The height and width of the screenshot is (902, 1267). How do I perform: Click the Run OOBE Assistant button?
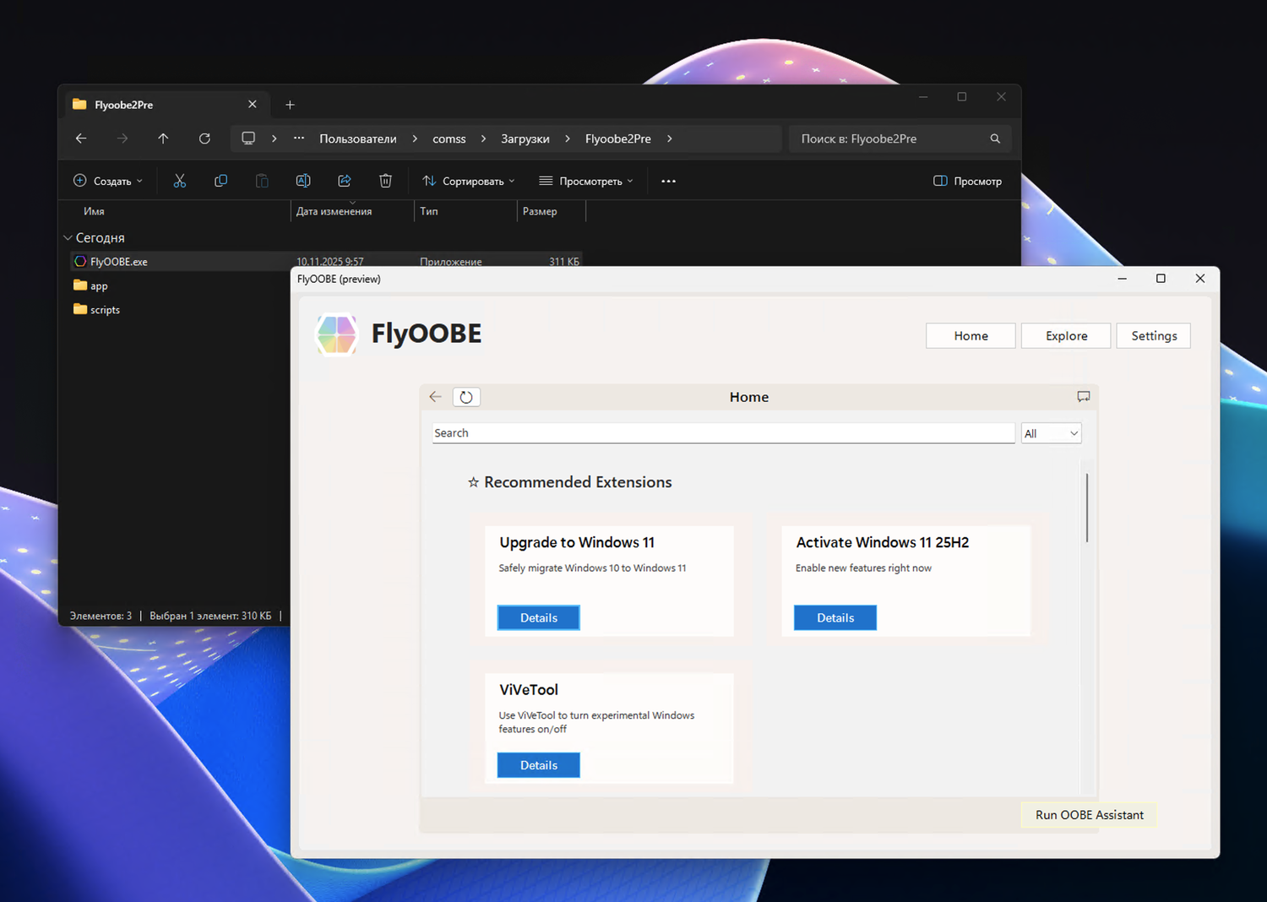(1089, 815)
